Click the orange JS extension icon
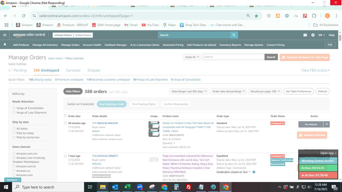342x192 pixels. (x=278, y=16)
